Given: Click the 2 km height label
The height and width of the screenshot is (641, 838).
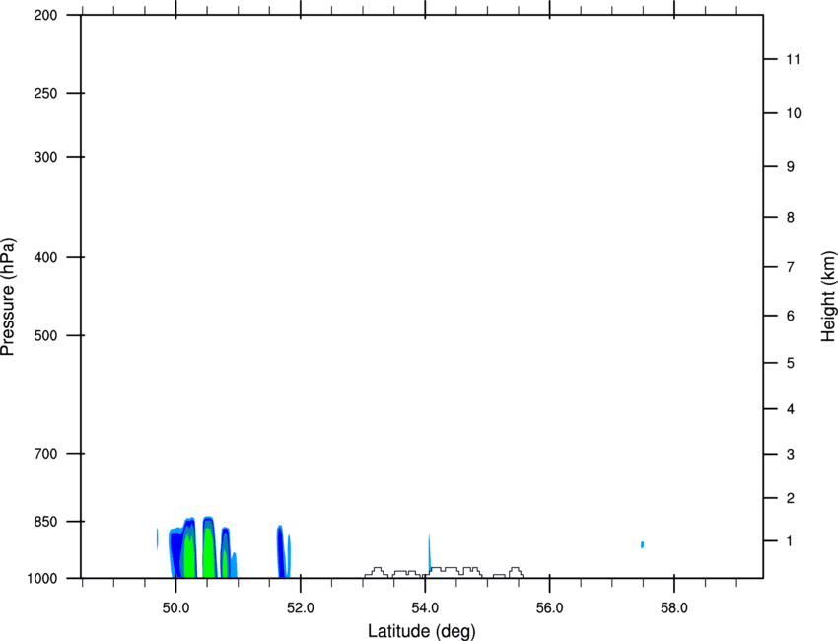Looking at the screenshot, I should point(791,498).
